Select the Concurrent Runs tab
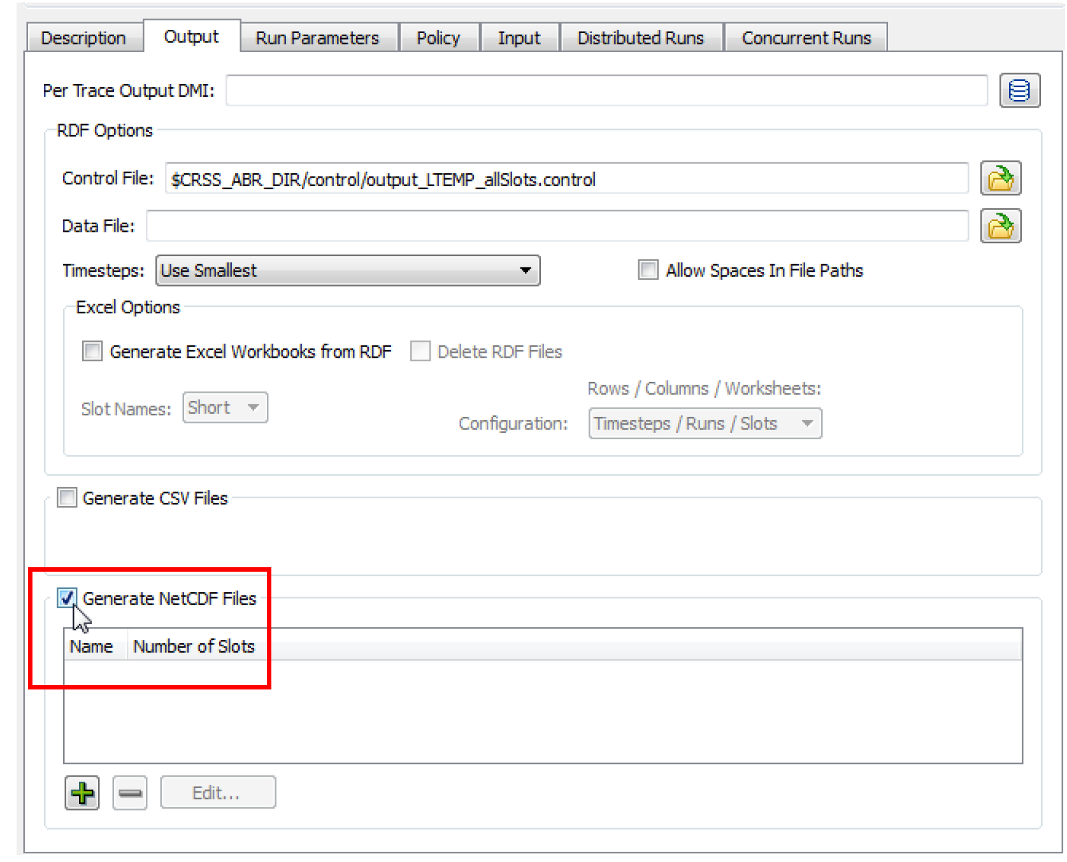The image size is (1067, 862). 805,38
